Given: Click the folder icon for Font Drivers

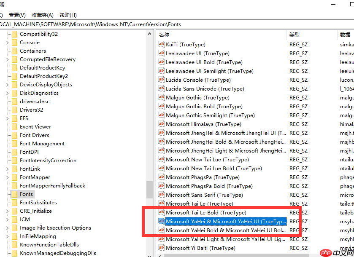Looking at the screenshot, I should 14,135.
